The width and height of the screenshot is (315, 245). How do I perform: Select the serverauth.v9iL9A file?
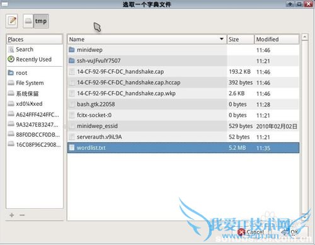[x=183, y=137]
